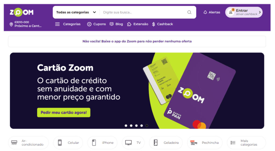Select the Geladeira category chip
This screenshot has height=151, width=275.
166,143
